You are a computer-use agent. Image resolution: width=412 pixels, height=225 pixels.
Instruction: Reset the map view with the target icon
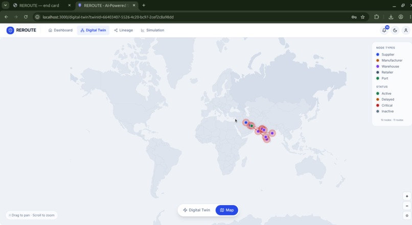point(407,215)
